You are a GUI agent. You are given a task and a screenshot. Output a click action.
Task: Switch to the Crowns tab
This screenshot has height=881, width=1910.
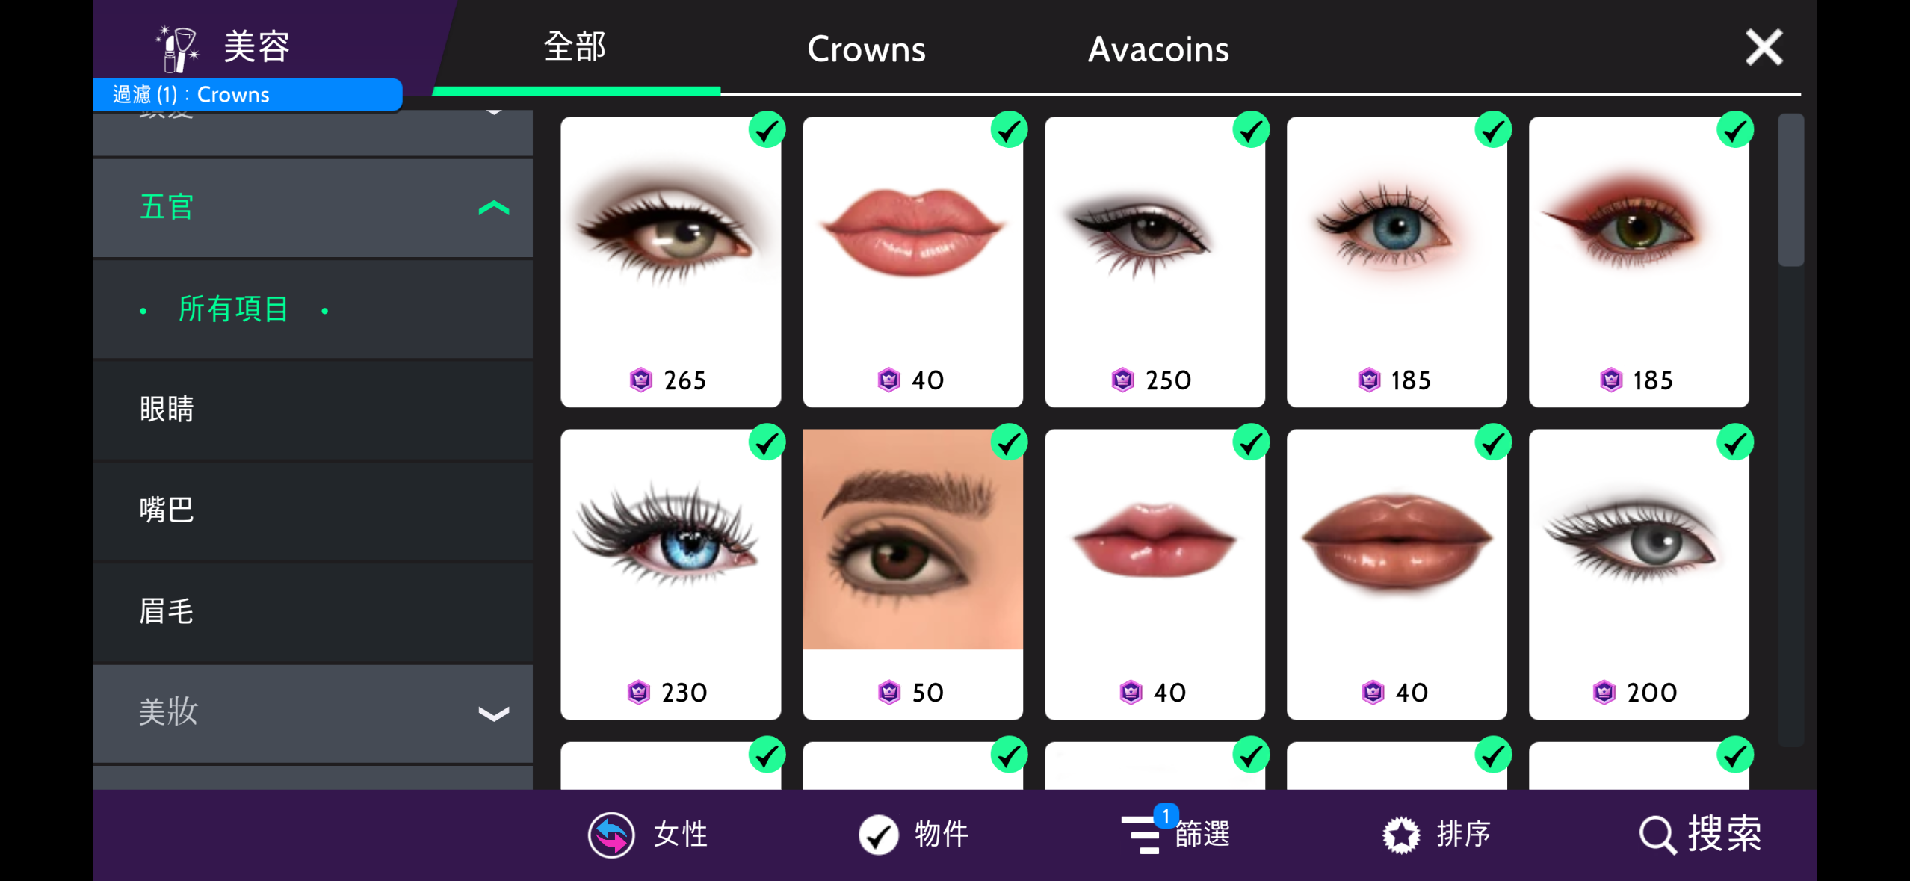click(x=866, y=49)
